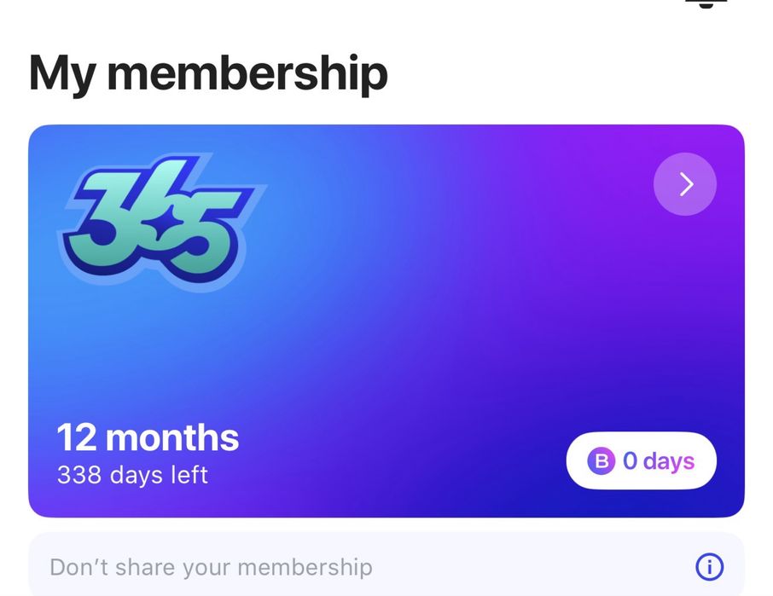
Task: Tap the "My membership" heading
Action: tap(208, 72)
